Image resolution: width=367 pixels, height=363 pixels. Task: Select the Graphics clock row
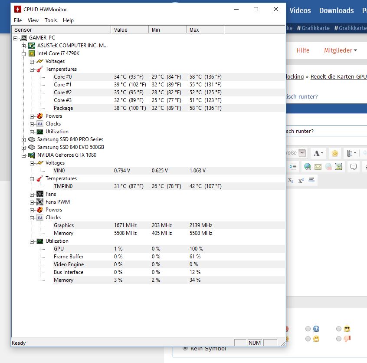(169, 225)
